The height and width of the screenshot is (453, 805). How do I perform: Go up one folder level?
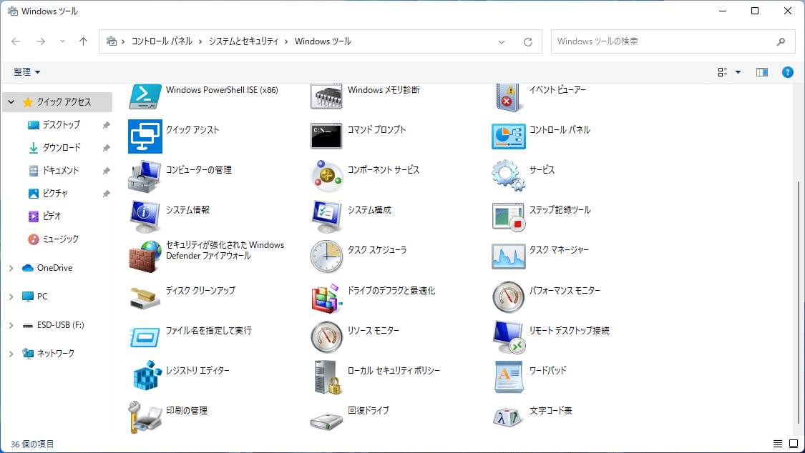tap(83, 41)
